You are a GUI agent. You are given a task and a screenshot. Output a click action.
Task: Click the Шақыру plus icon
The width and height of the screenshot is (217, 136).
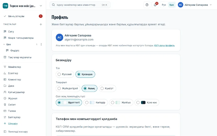[5, 123]
